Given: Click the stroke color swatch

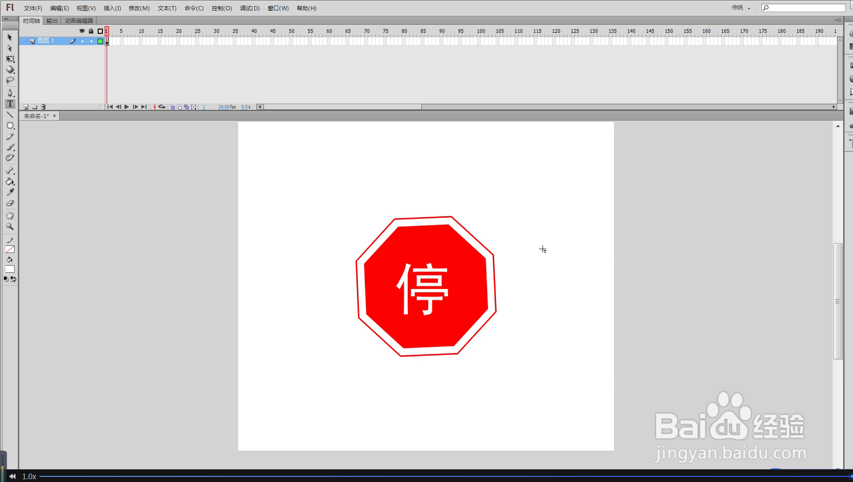Looking at the screenshot, I should coord(10,249).
